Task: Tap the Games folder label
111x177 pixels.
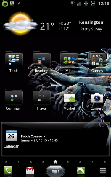Action: [x=97, y=71]
